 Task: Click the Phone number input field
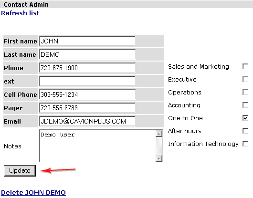87,68
